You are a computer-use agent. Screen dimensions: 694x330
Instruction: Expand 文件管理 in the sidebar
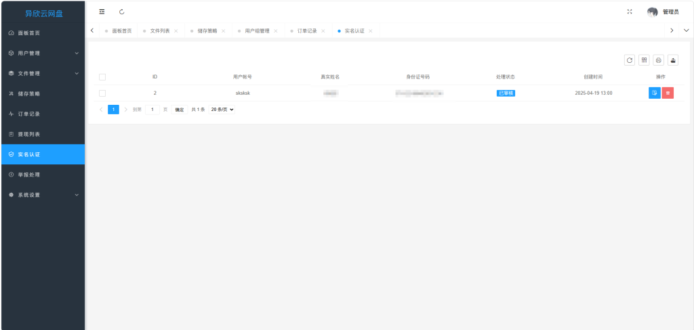click(x=43, y=73)
